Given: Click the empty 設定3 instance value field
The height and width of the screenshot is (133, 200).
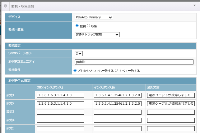Looking at the screenshot, I should pos(118,112).
